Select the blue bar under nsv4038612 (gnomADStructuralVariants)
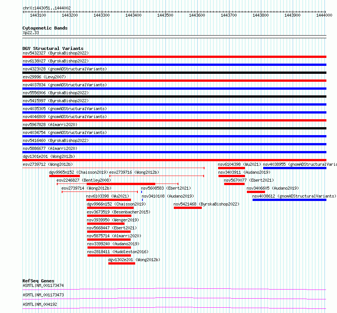 click(289, 200)
